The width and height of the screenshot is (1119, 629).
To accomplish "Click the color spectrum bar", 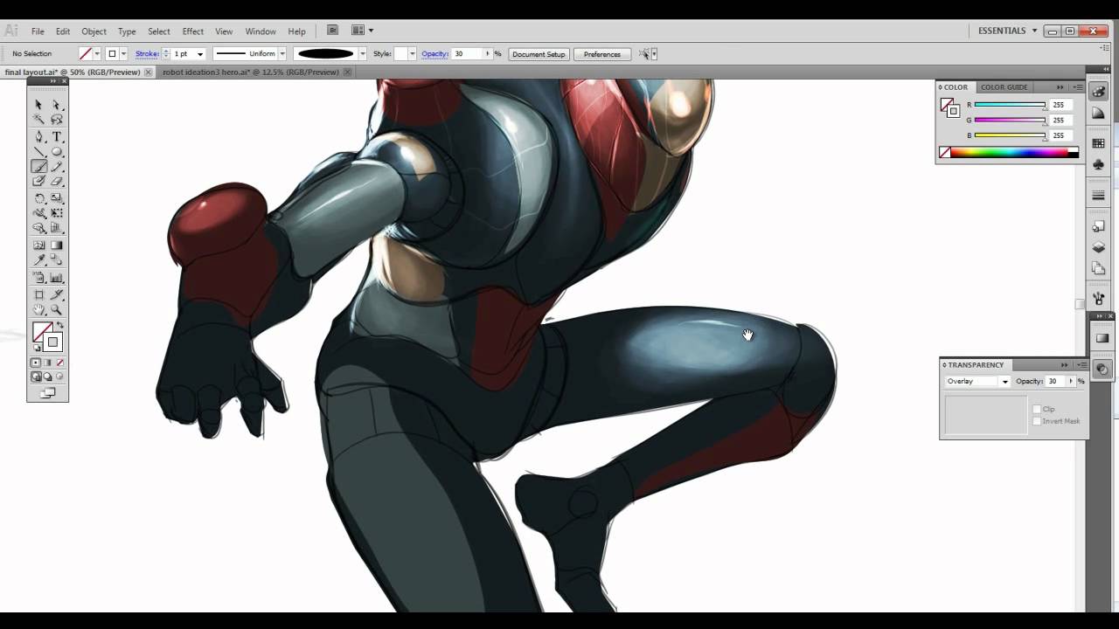I will coord(1014,153).
